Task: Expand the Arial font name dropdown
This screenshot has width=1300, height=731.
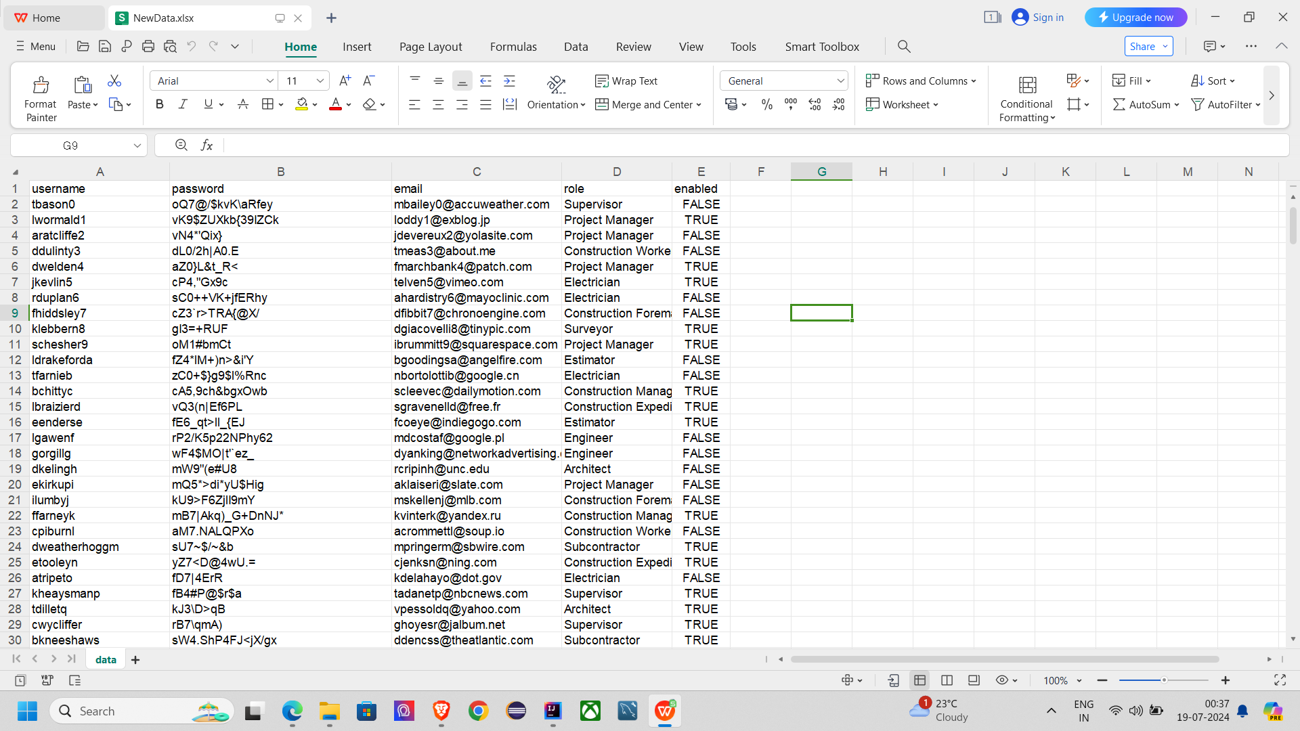Action: point(269,81)
